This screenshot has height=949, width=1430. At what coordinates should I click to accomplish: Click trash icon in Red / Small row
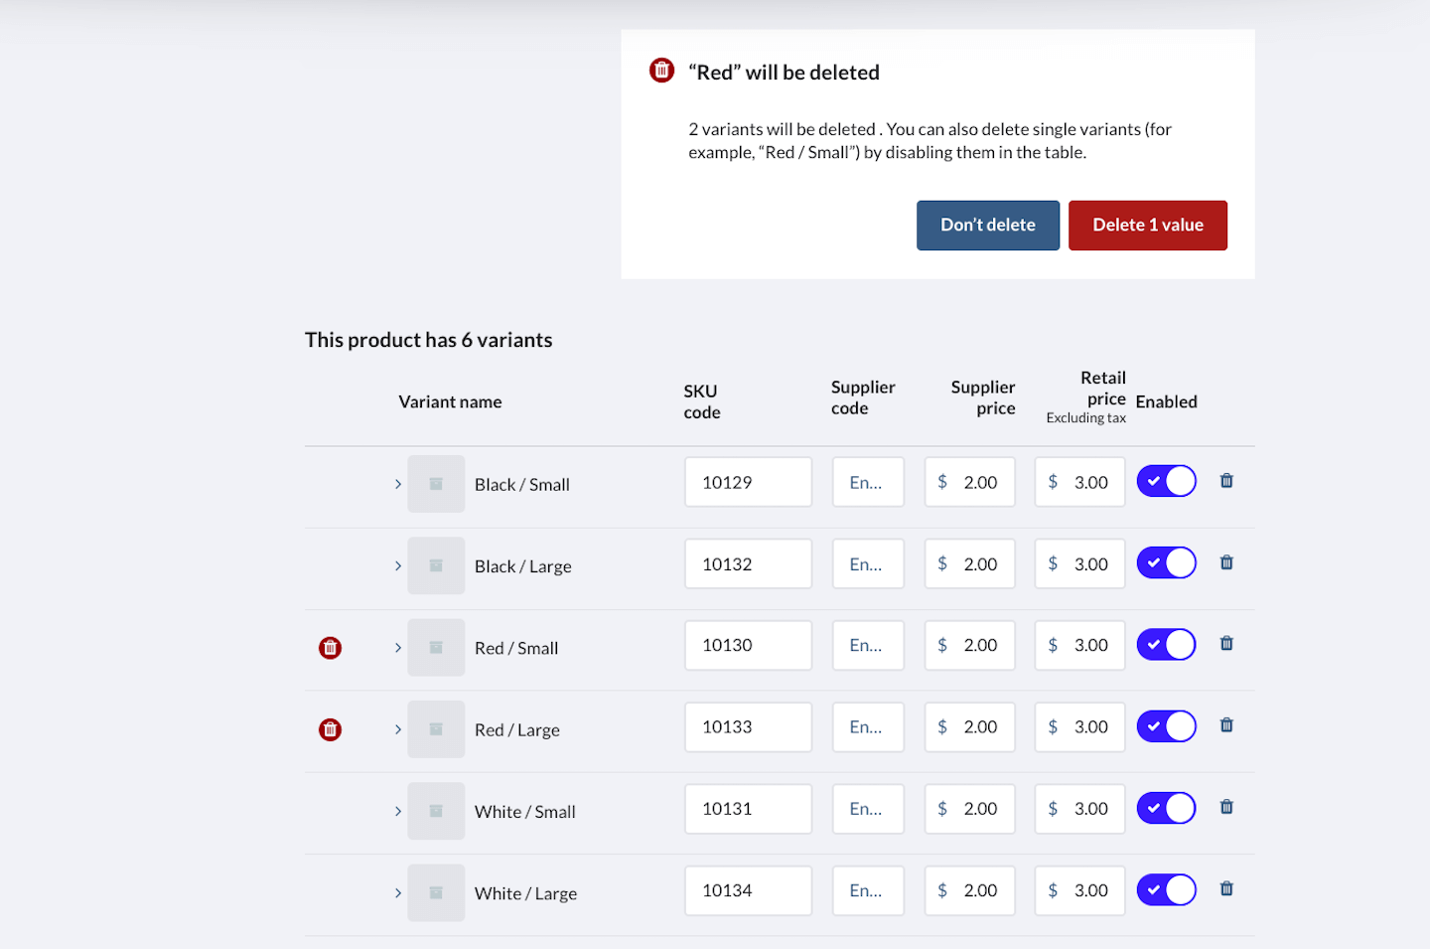click(1226, 644)
